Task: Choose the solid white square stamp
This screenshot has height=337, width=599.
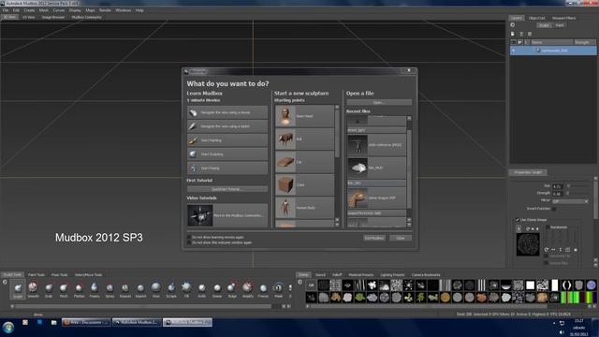Action: [x=531, y=285]
